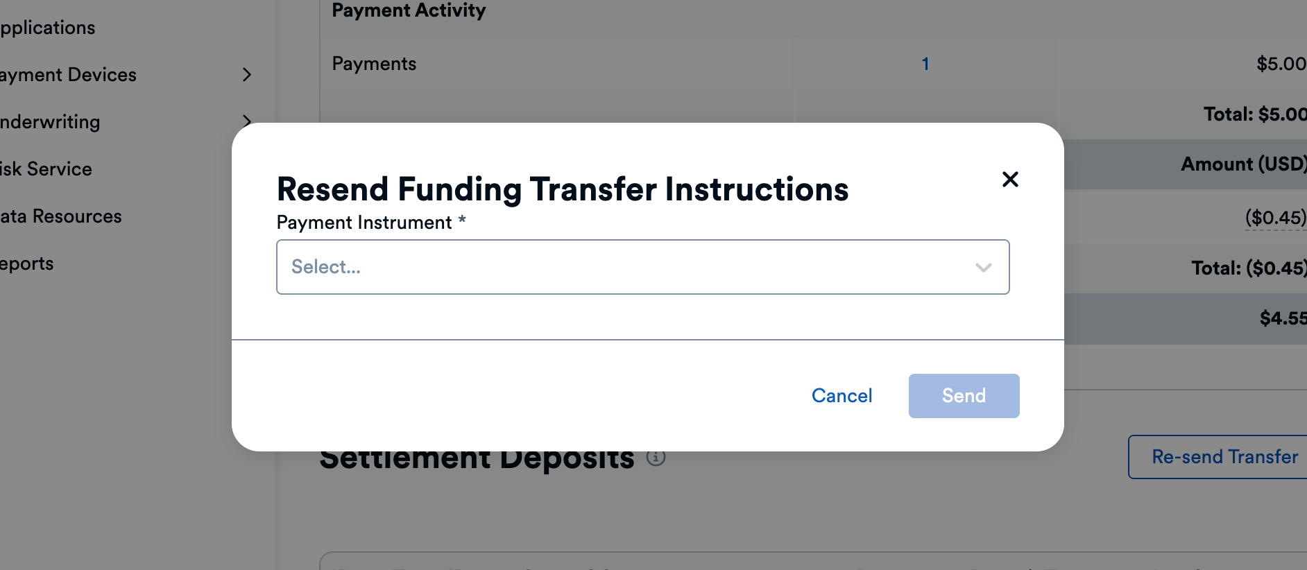Image resolution: width=1307 pixels, height=570 pixels.
Task: Click the Re-send Transfer button
Action: pyautogui.click(x=1224, y=457)
